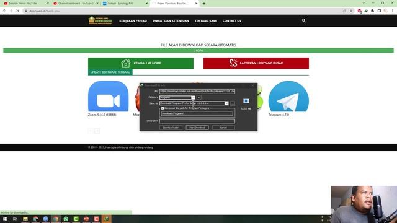Screen dimensions: 397x223
Task: Open Contact Us menu item
Action: click(x=231, y=21)
